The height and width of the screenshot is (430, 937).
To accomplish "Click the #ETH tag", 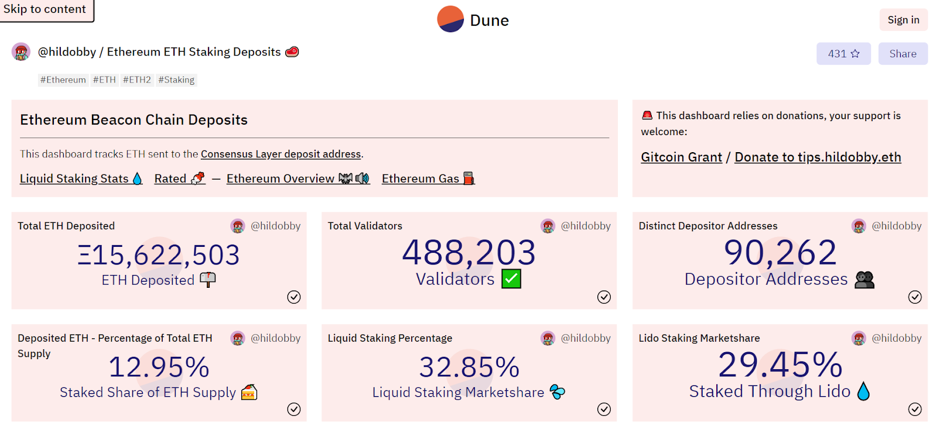I will (x=104, y=80).
